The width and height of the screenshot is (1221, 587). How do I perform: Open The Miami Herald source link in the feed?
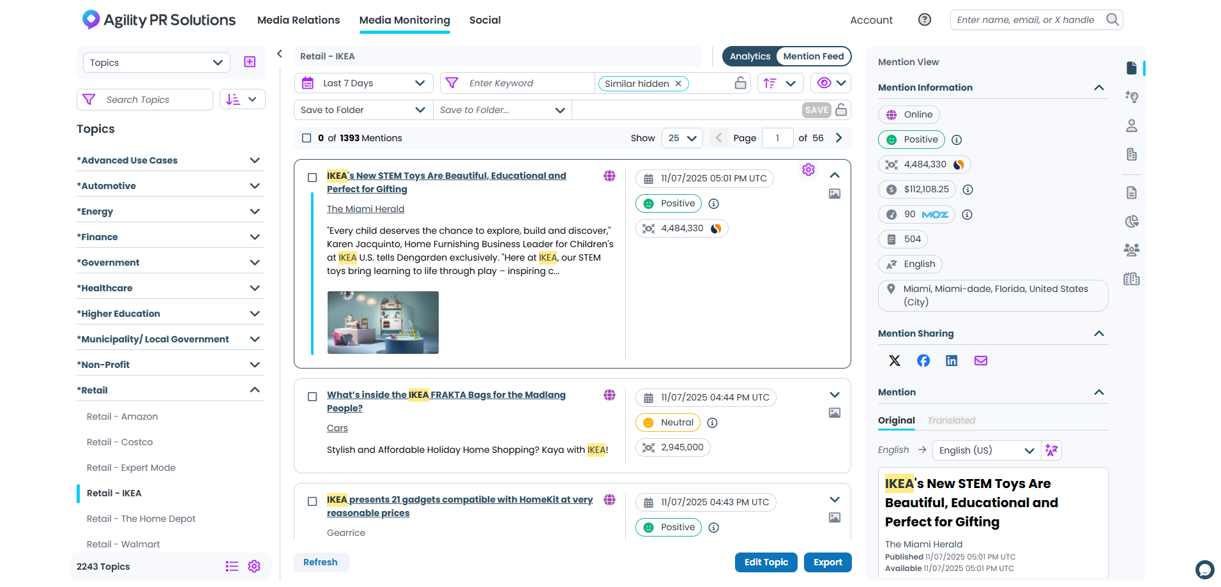point(365,209)
